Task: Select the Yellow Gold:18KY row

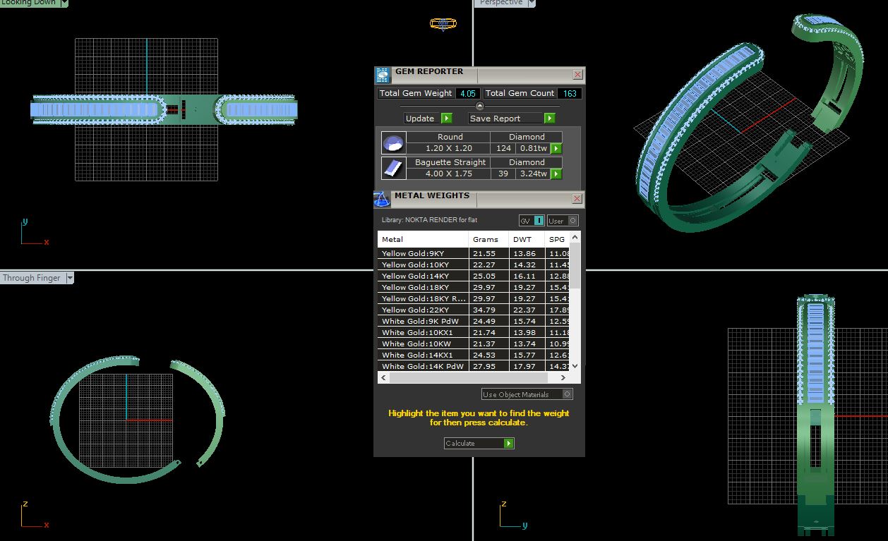Action: [x=479, y=287]
